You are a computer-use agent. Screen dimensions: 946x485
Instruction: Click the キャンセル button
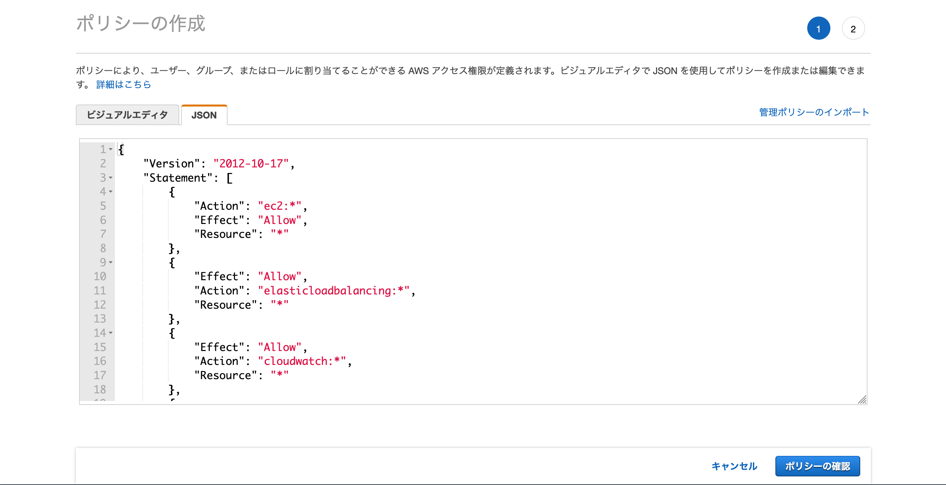tap(734, 466)
